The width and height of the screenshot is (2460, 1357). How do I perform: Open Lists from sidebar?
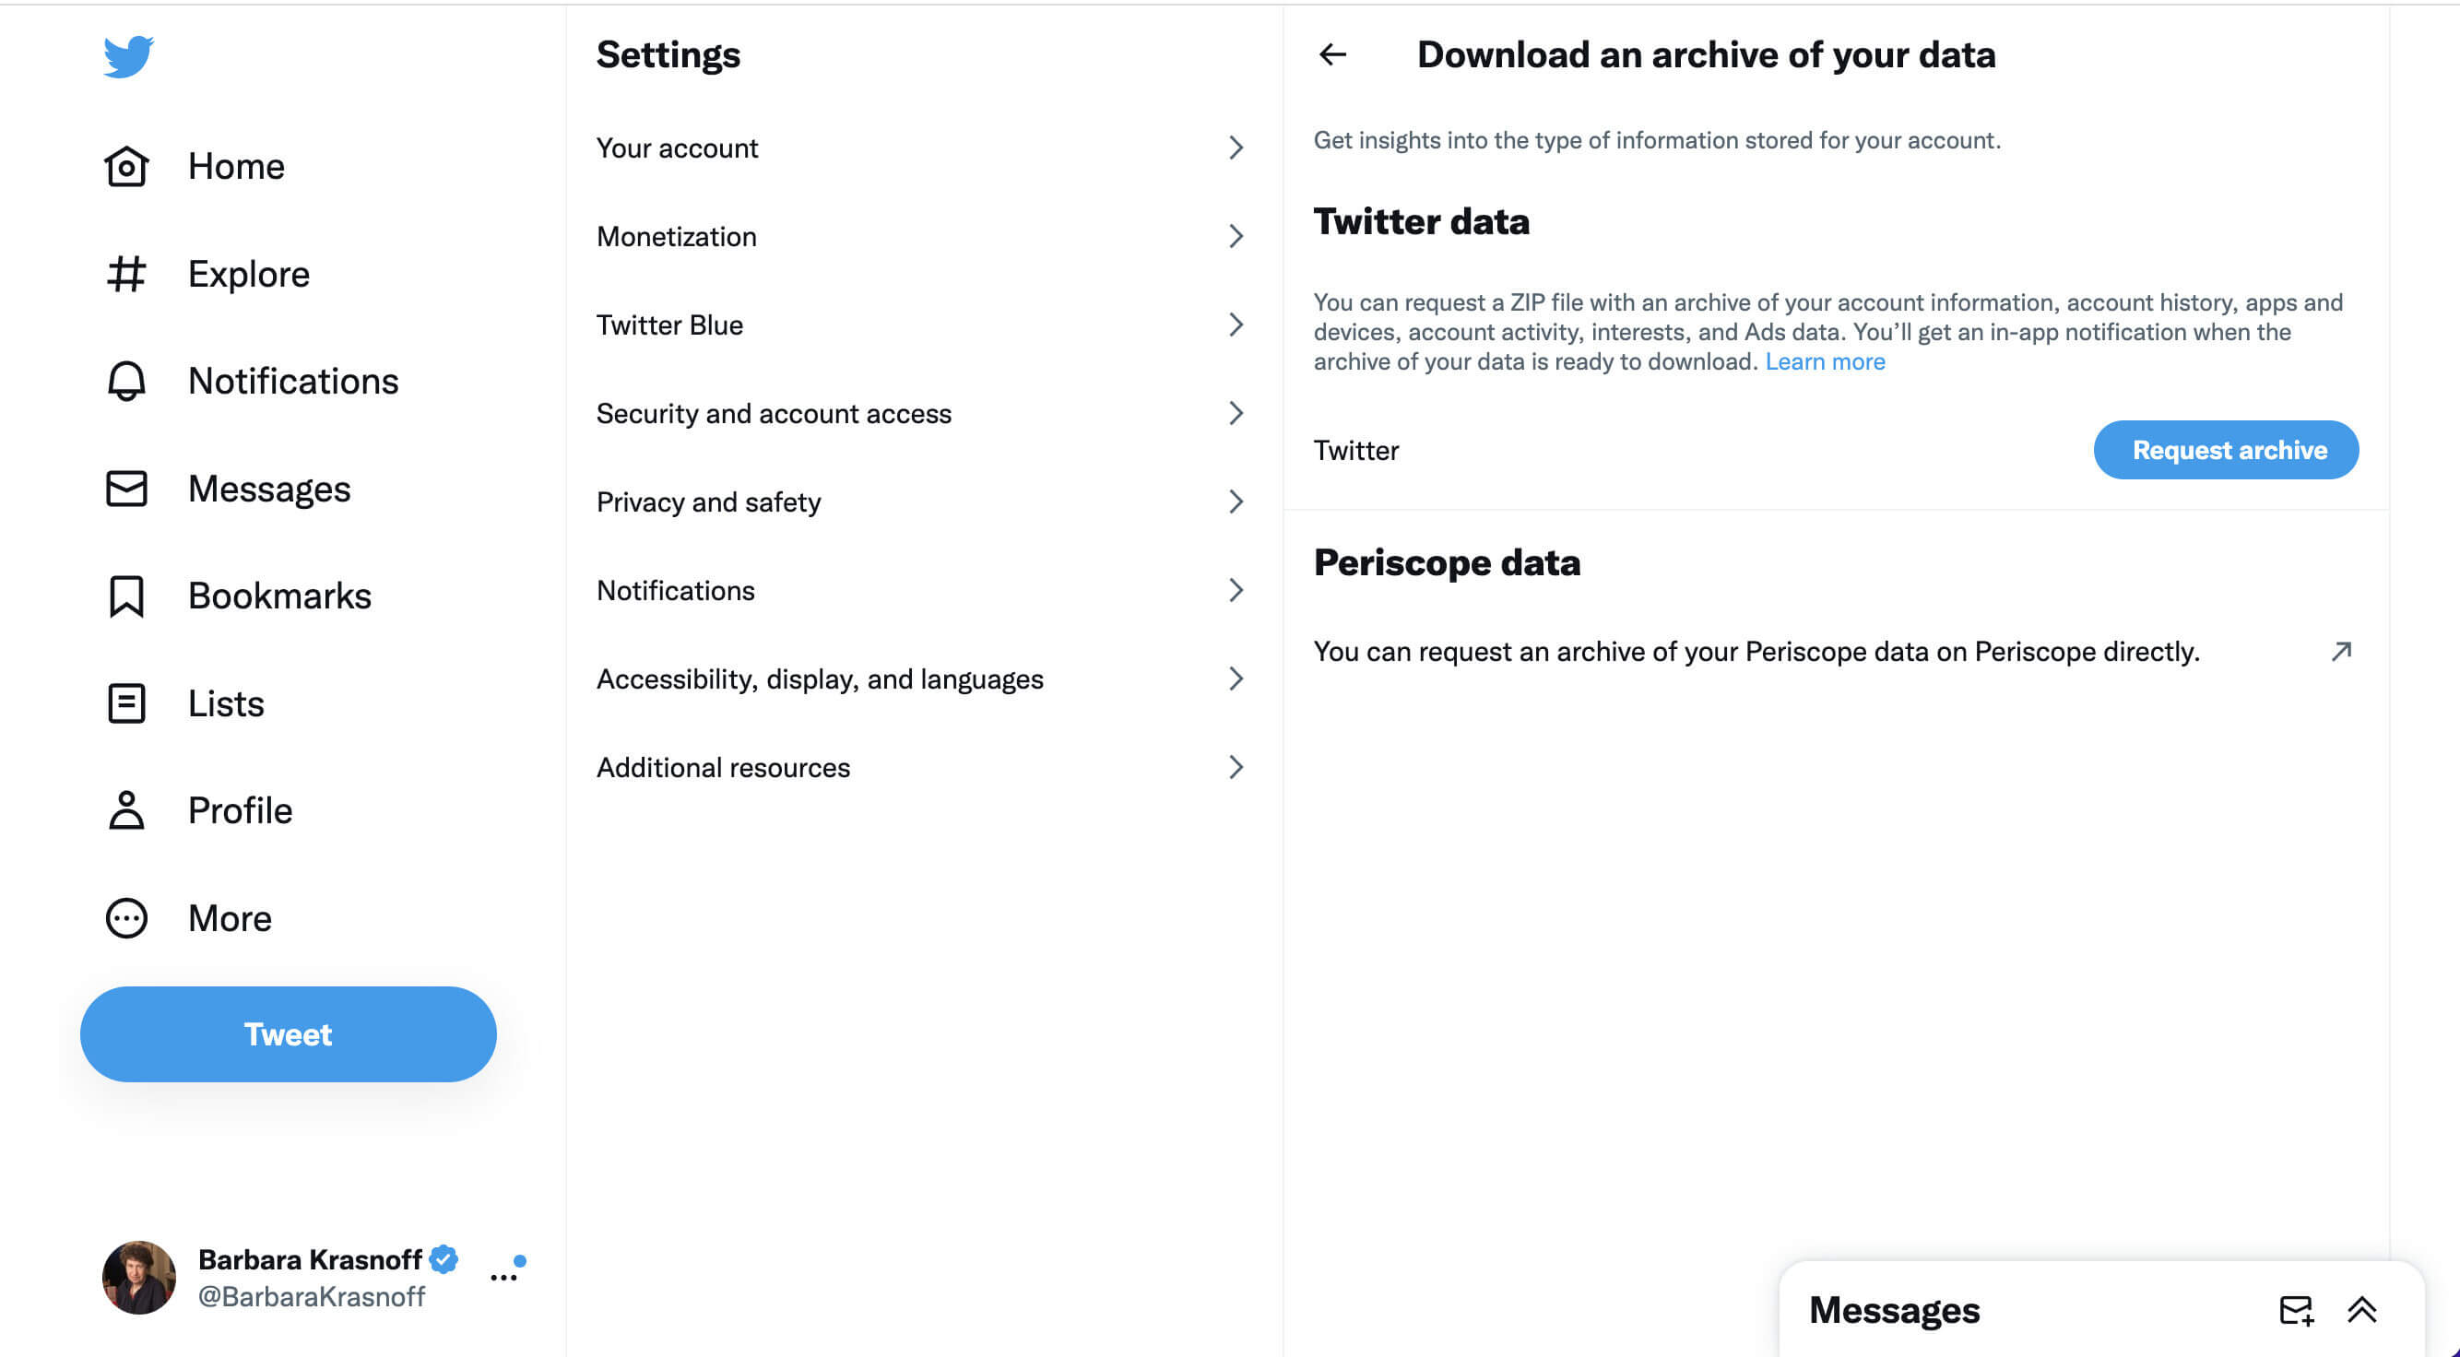tap(226, 702)
